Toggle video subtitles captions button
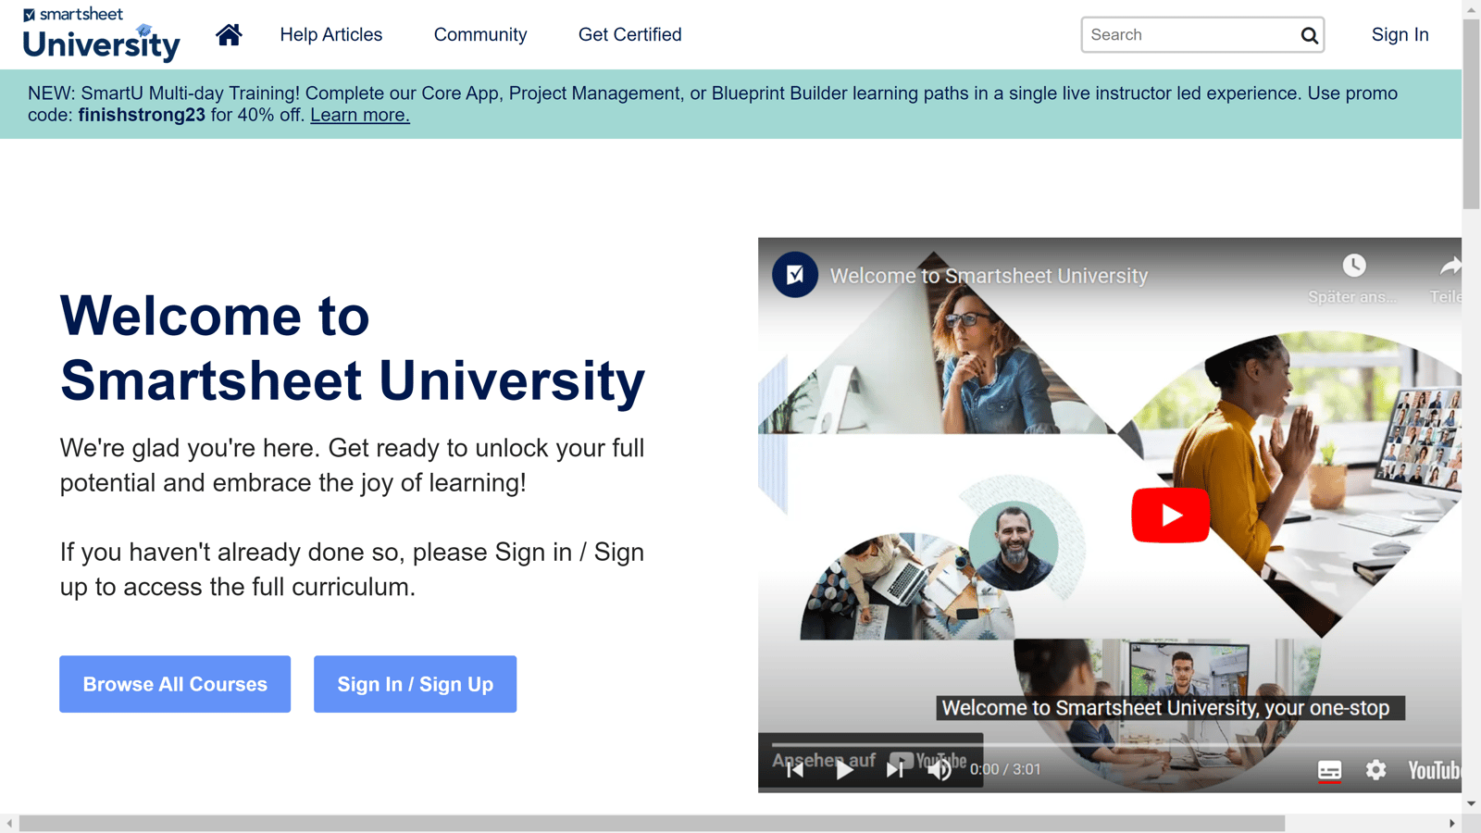Image resolution: width=1481 pixels, height=833 pixels. click(x=1329, y=770)
